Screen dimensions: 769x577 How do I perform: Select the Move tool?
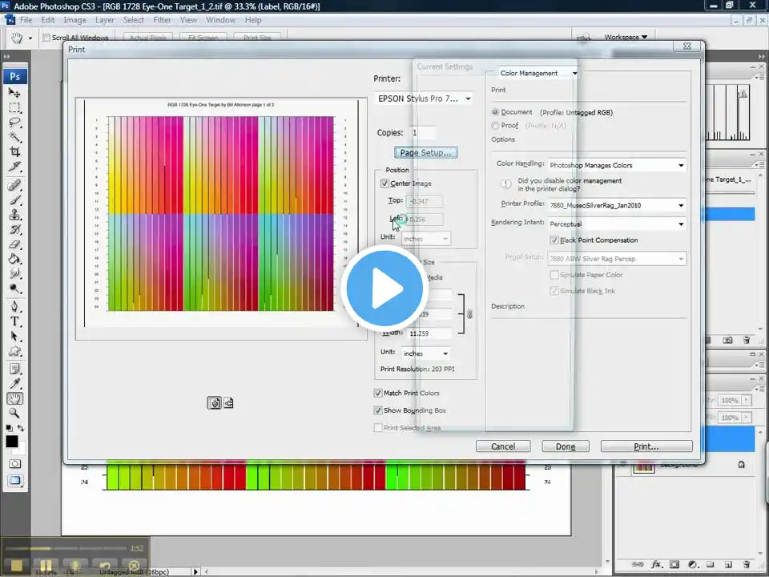(14, 92)
